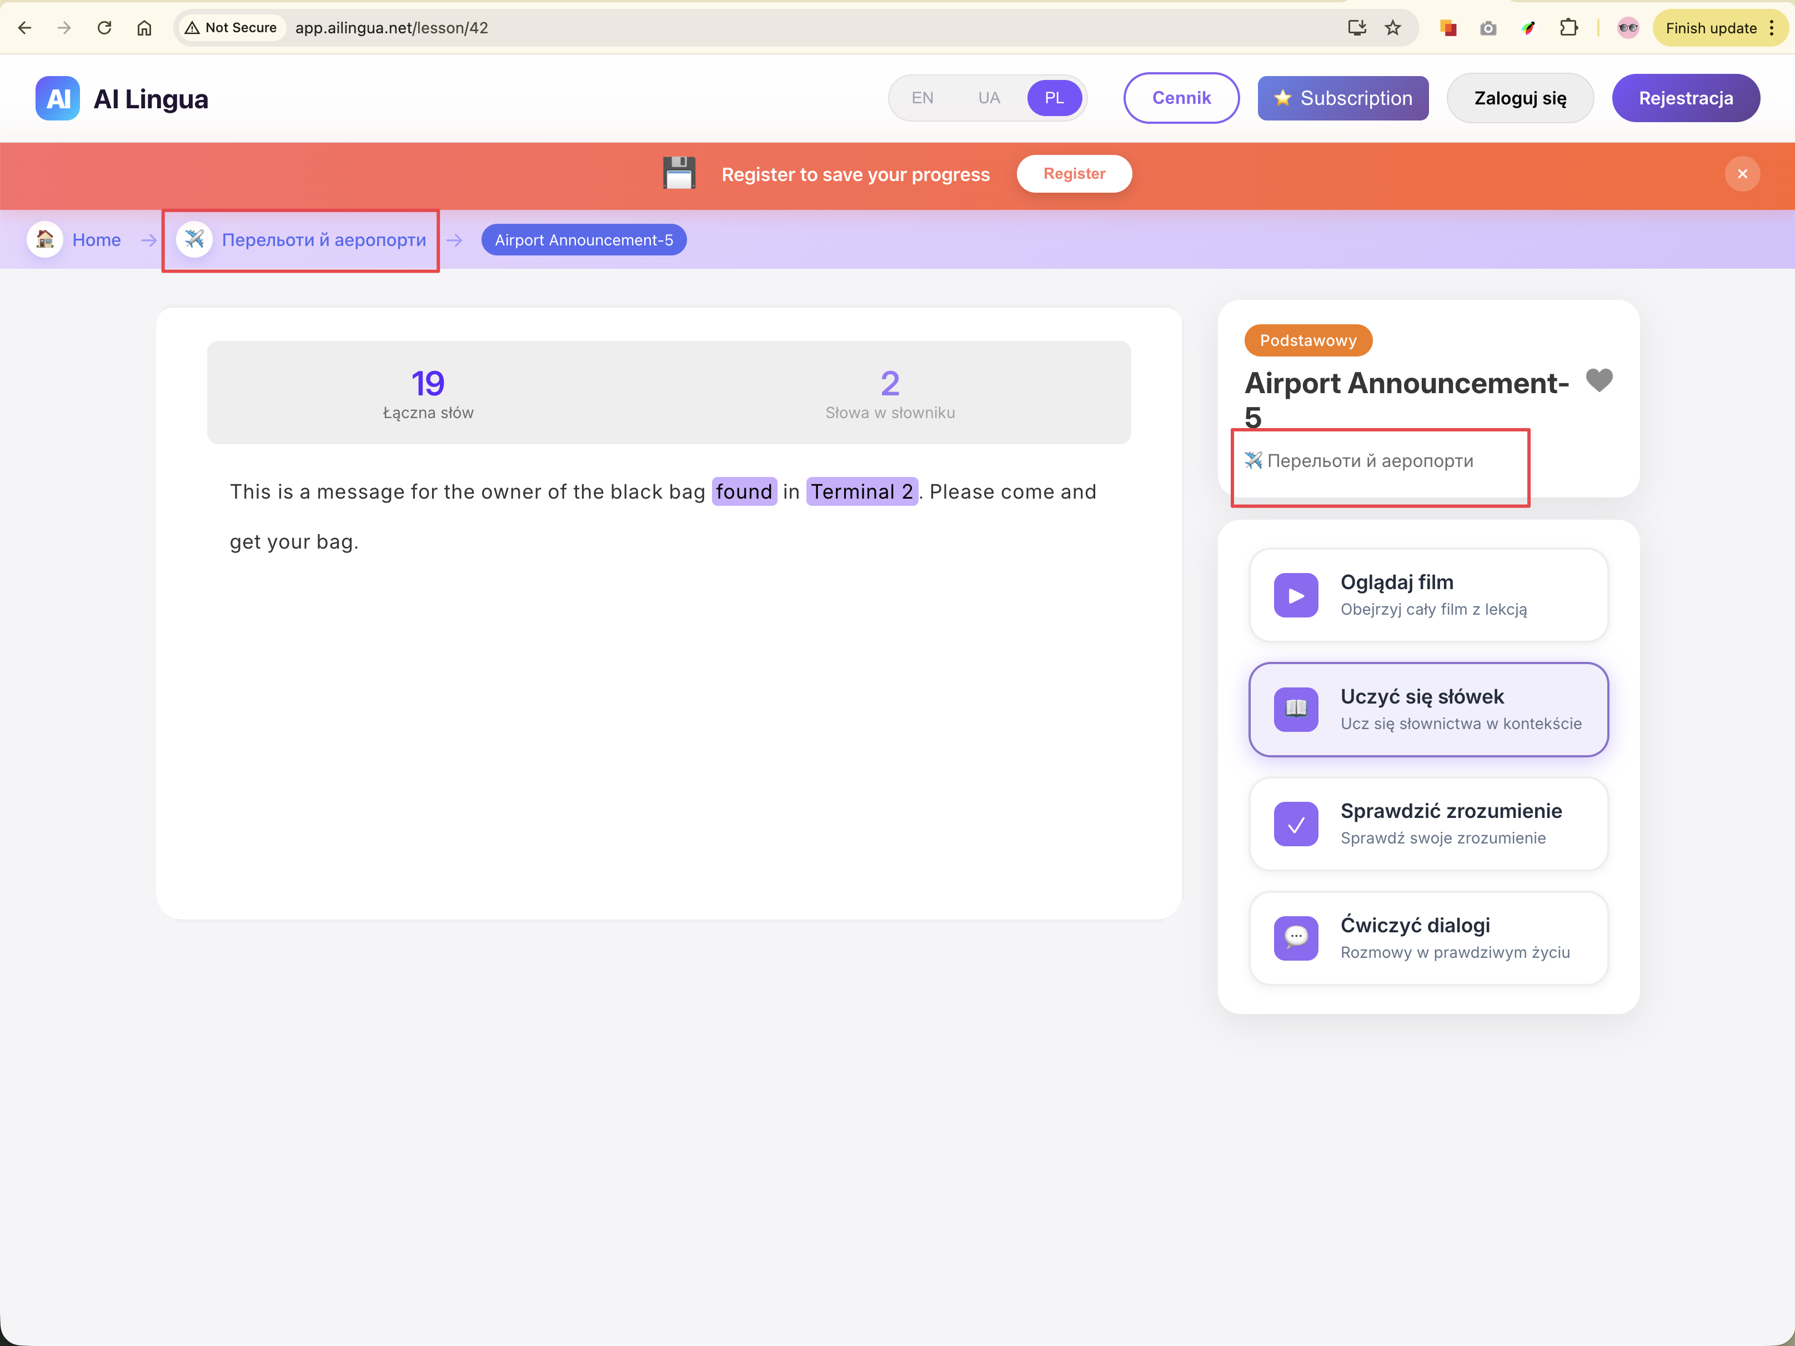This screenshot has width=1795, height=1346.
Task: Bookmark page with browser star icon
Action: pyautogui.click(x=1393, y=28)
